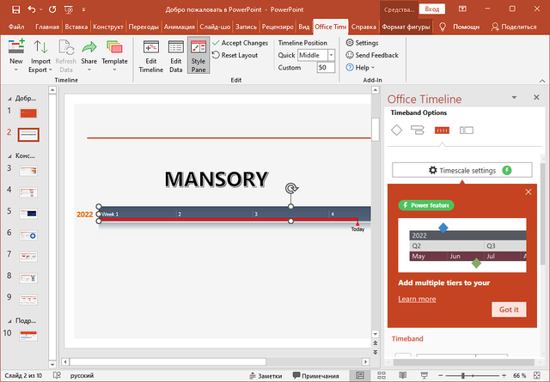
Task: Select the milestone diamond icon in Timeband Options
Action: click(396, 130)
